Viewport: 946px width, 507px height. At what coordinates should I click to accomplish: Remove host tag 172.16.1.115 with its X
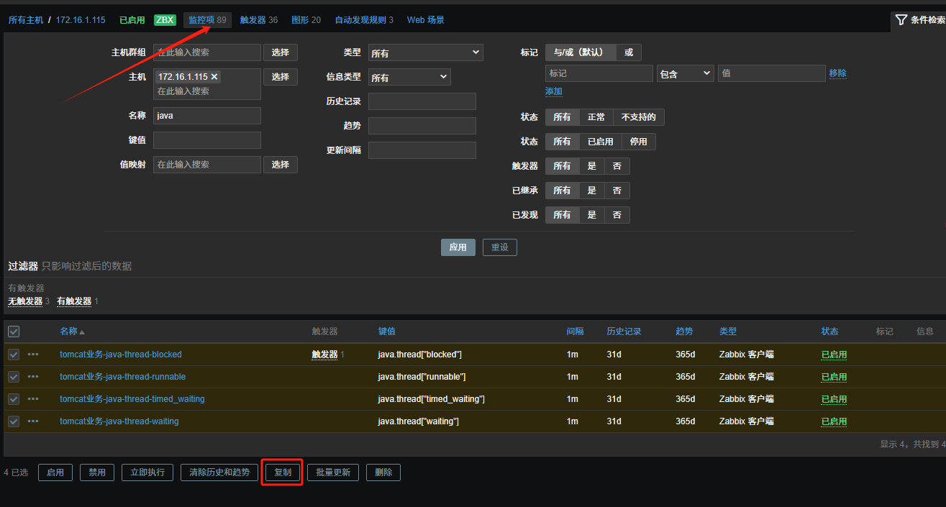(214, 77)
